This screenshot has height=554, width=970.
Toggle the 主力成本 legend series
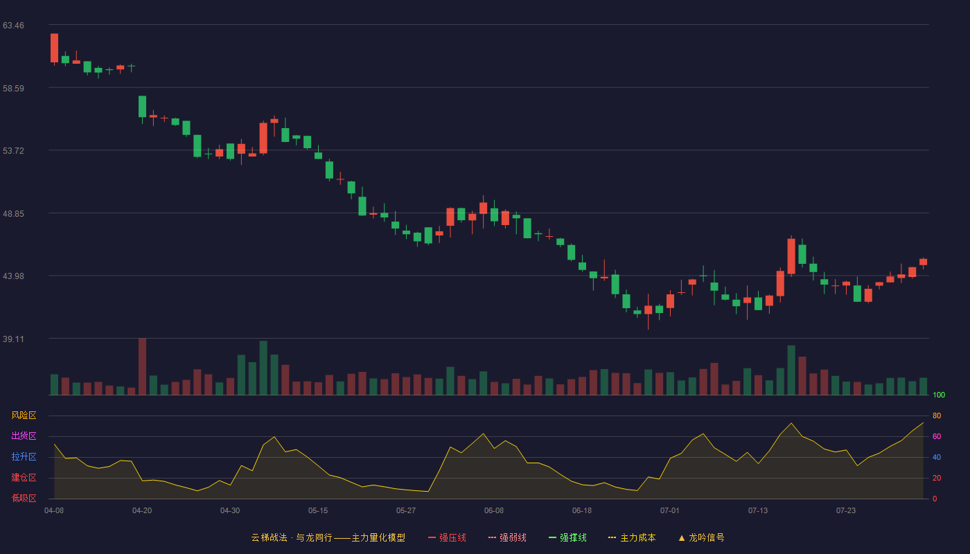632,537
